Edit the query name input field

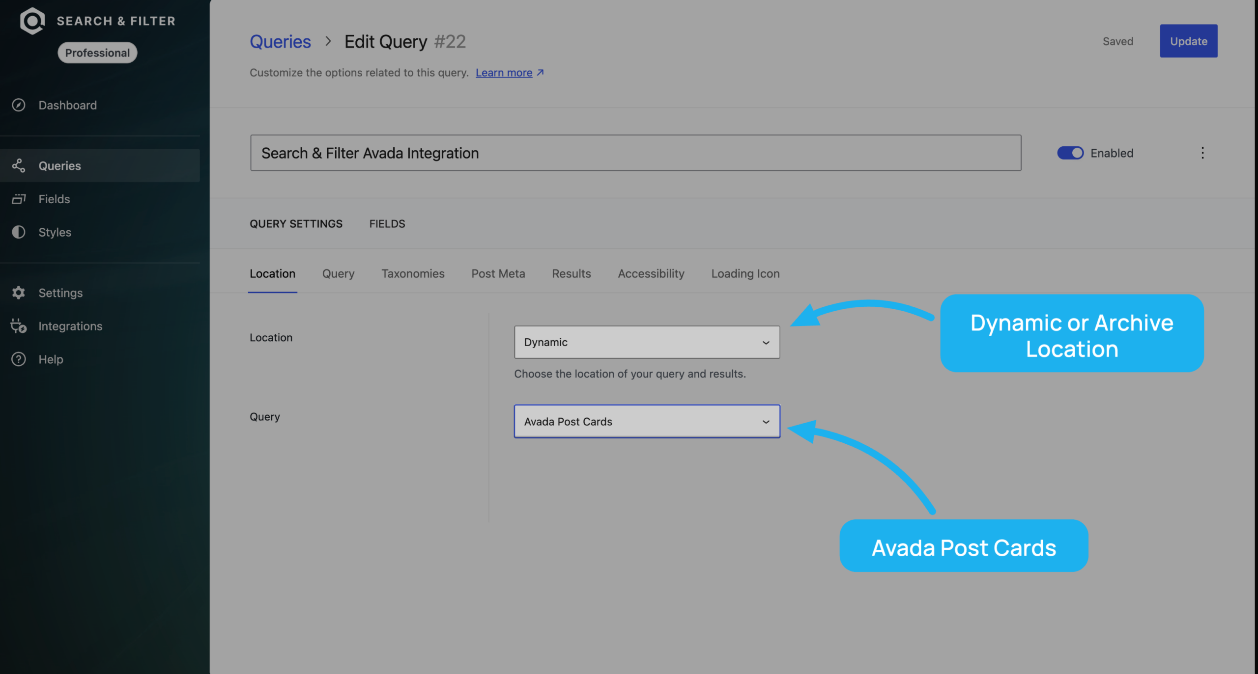point(635,153)
